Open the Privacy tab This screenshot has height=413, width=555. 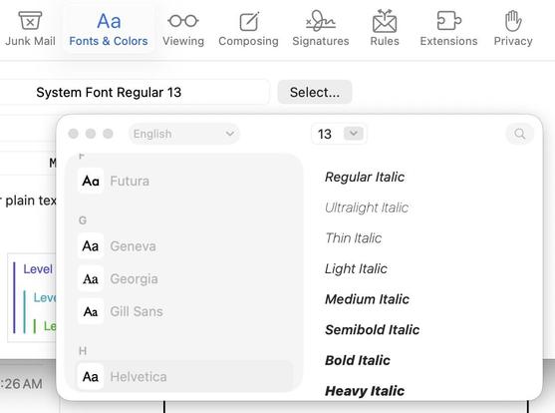pyautogui.click(x=513, y=29)
